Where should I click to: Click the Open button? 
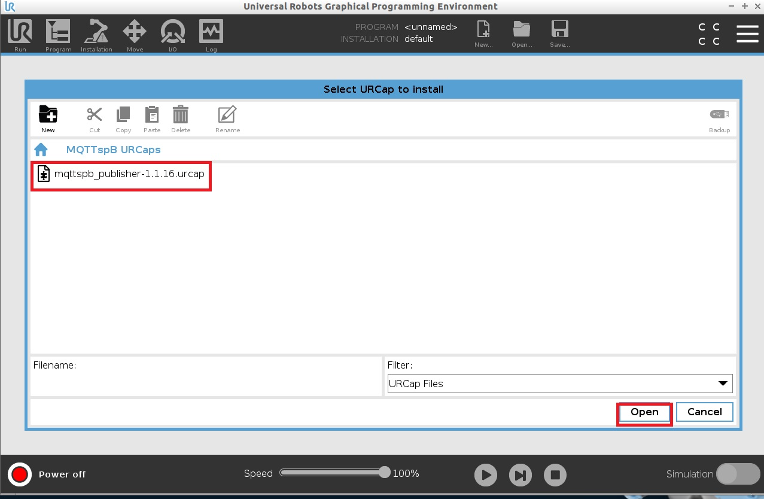(x=644, y=412)
